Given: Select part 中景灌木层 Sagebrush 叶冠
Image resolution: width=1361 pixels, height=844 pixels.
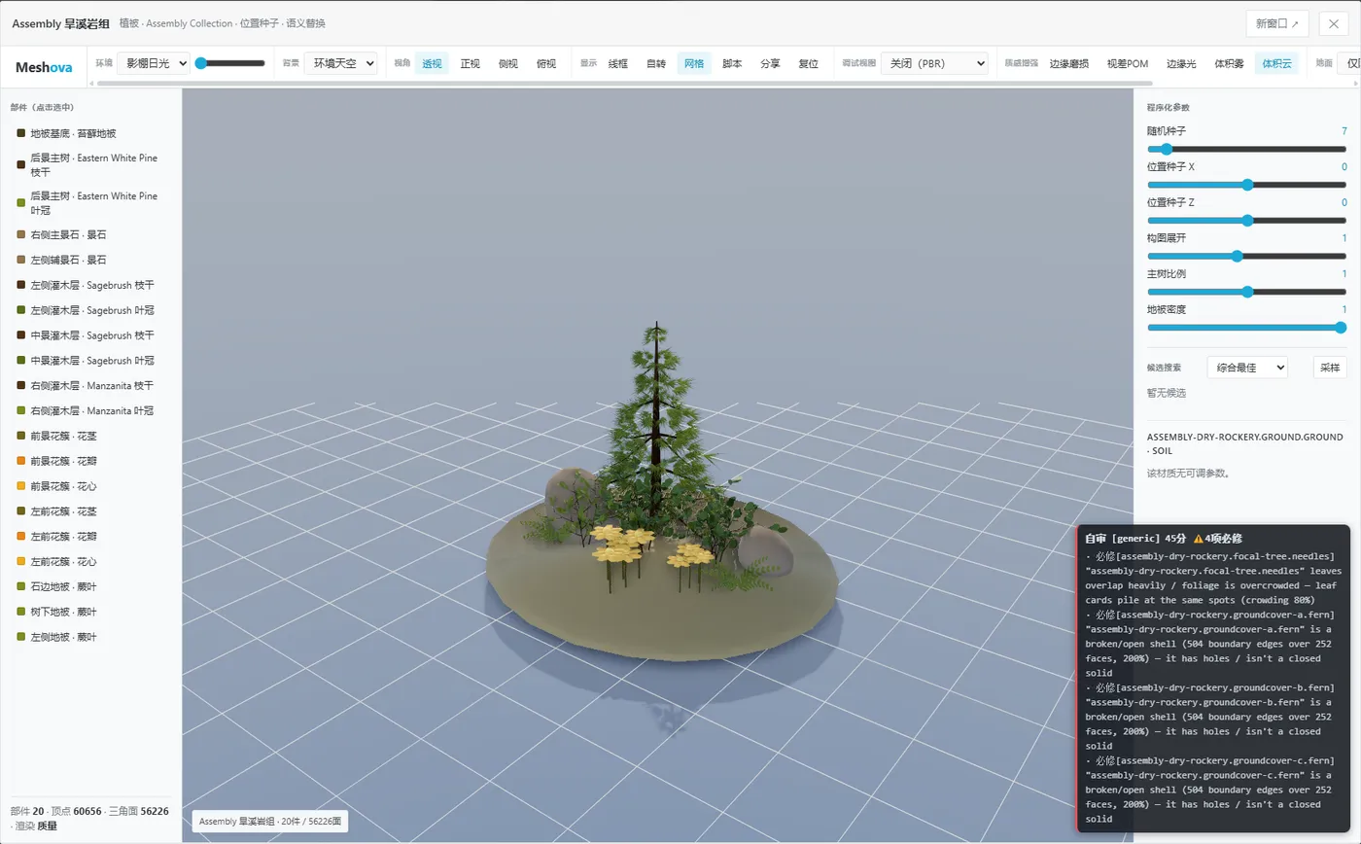Looking at the screenshot, I should tap(90, 360).
